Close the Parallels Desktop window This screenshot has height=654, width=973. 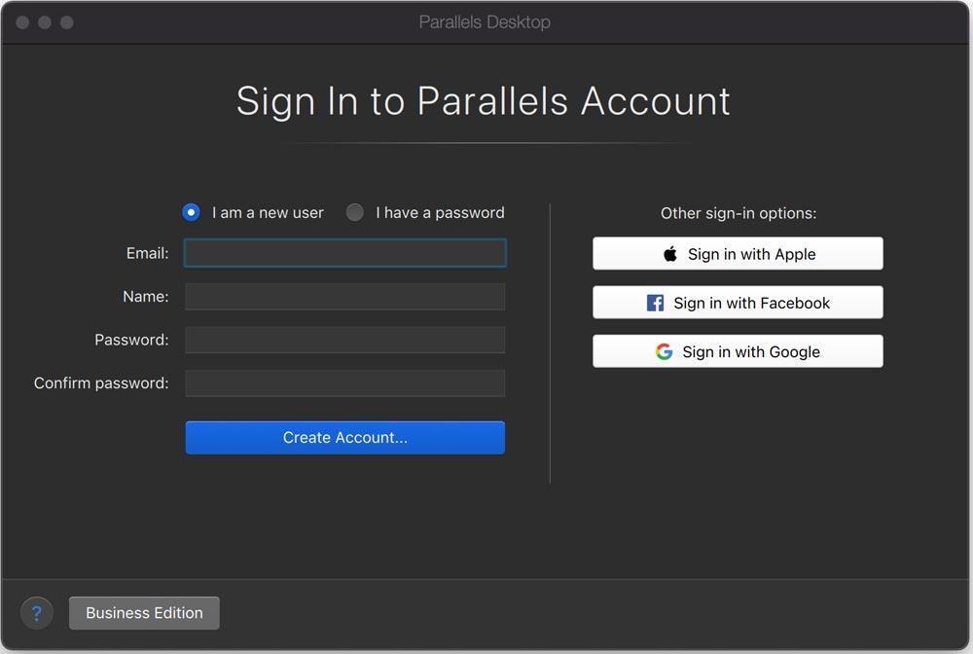click(x=21, y=20)
